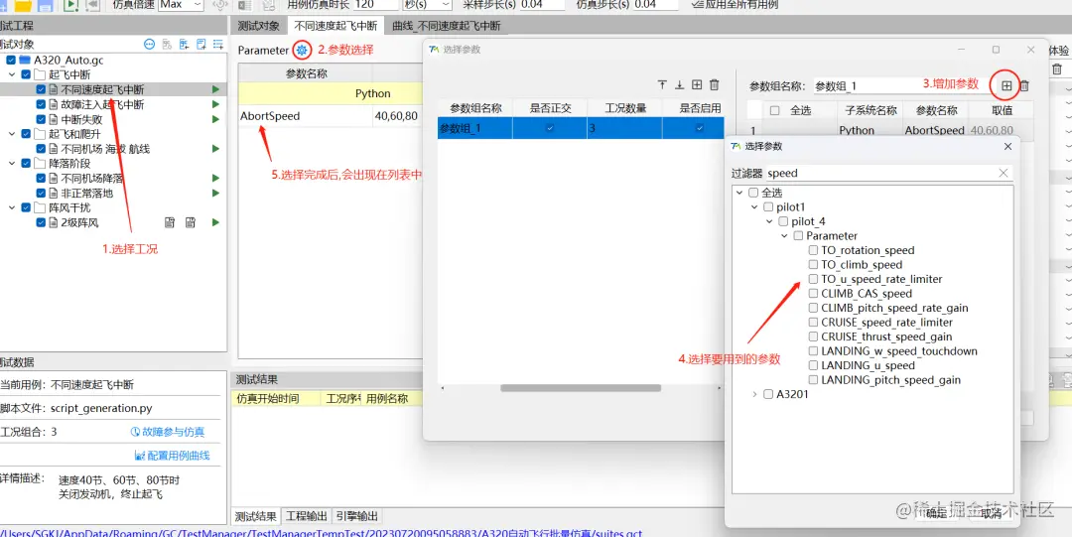
Task: Select AbortSpeed cell in Parameter table
Action: pyautogui.click(x=305, y=116)
